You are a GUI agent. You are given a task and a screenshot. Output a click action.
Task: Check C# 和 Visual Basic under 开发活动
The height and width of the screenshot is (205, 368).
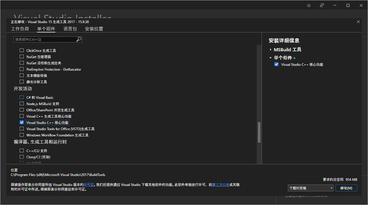(22, 97)
